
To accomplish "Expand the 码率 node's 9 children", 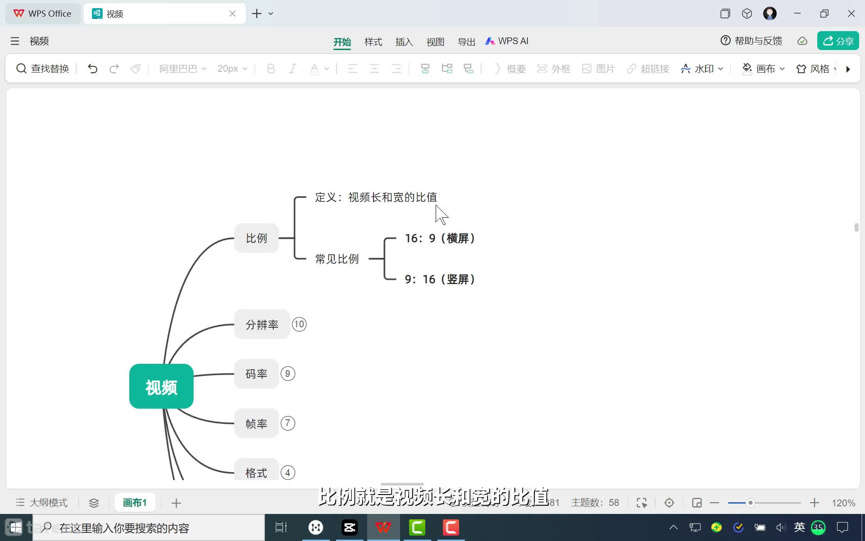I will 288,374.
